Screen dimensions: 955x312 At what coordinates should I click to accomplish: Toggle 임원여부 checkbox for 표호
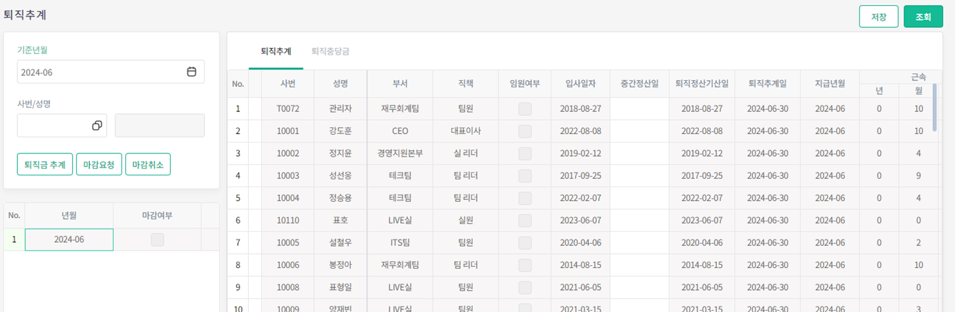(525, 221)
